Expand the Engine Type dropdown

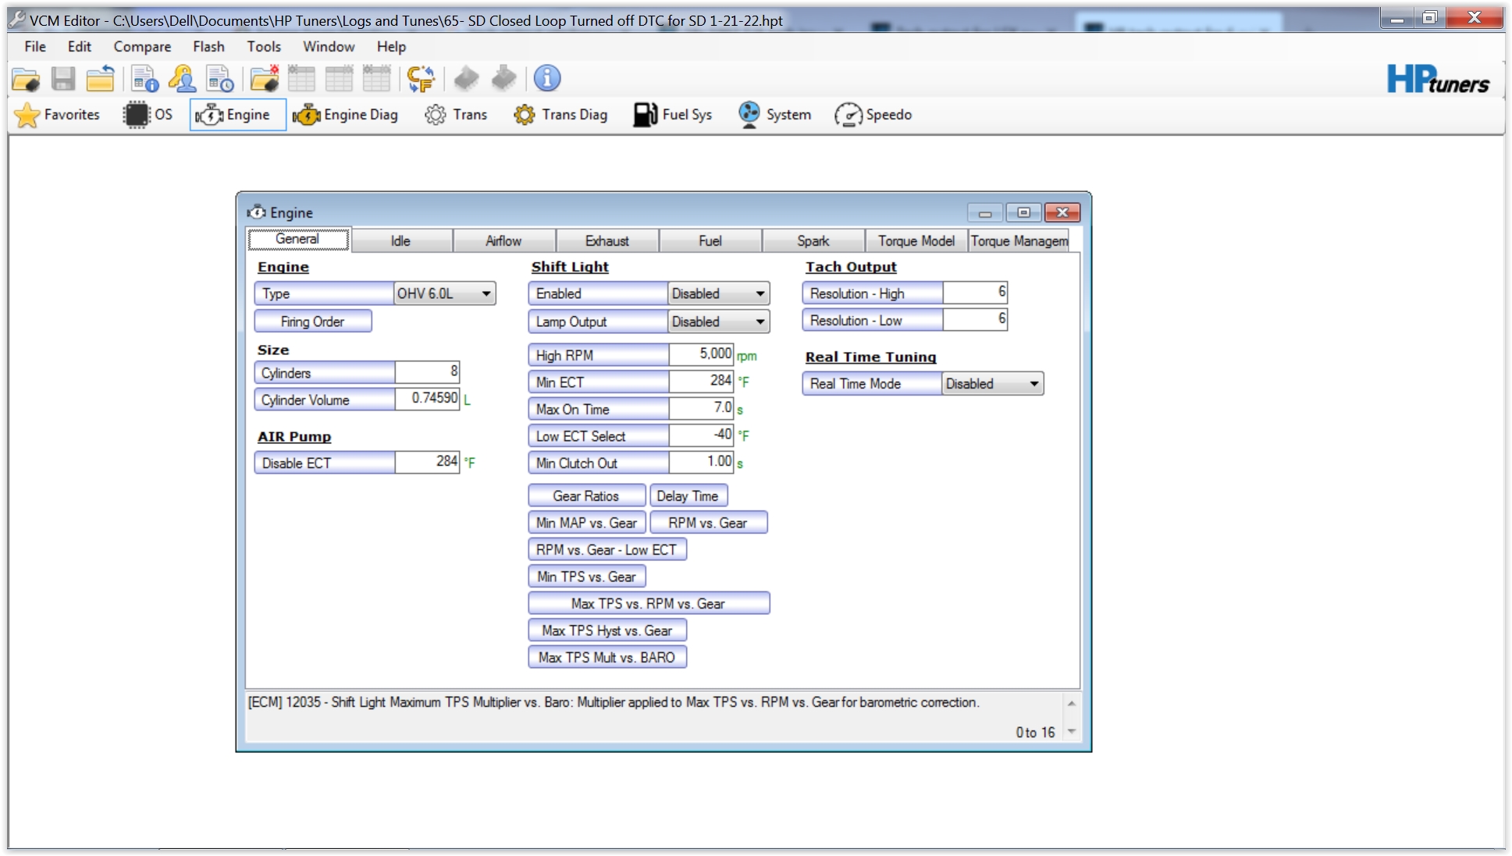pyautogui.click(x=486, y=294)
